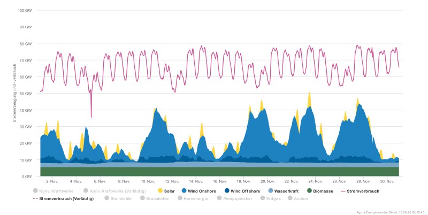Show the Braunkohle series
The width and height of the screenshot is (428, 215).
click(154, 198)
